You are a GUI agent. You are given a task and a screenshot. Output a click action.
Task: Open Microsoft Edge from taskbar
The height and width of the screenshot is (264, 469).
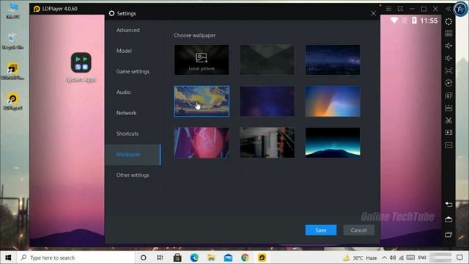194,257
